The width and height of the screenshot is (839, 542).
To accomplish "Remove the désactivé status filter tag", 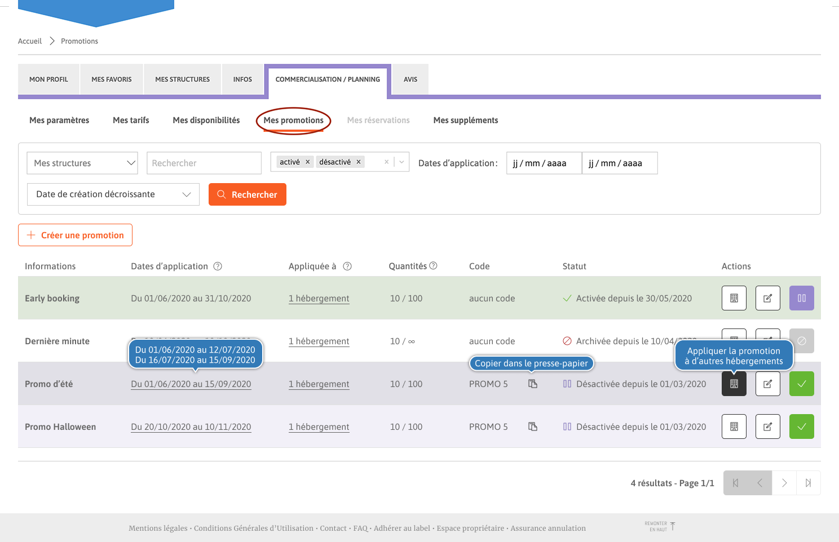I will point(359,162).
